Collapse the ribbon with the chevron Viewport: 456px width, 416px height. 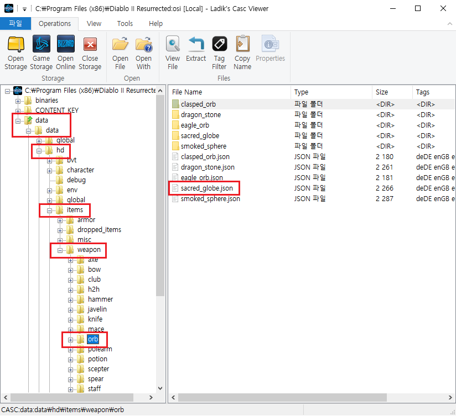point(449,24)
